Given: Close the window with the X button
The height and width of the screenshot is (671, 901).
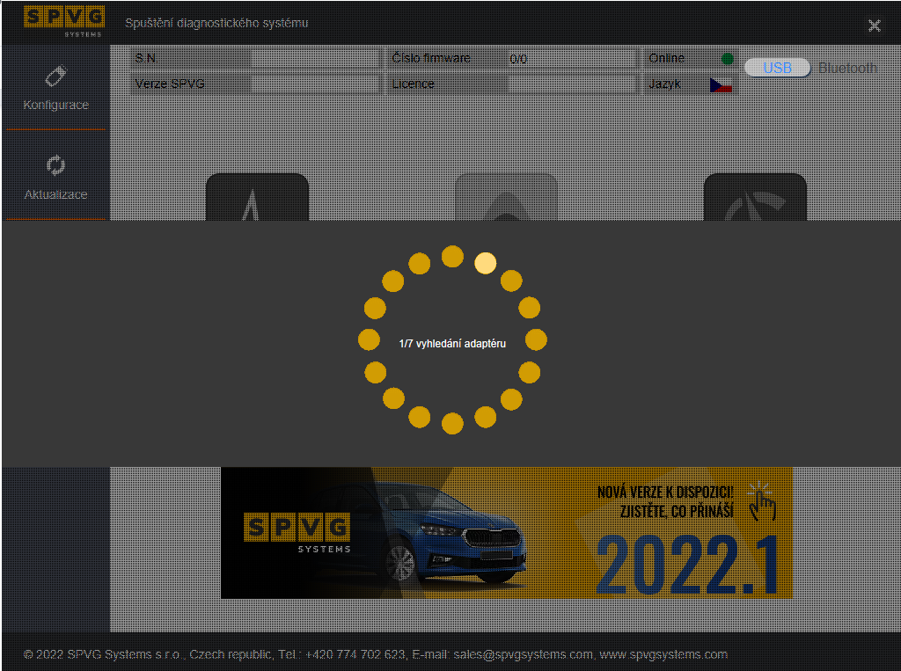Looking at the screenshot, I should pos(874,26).
